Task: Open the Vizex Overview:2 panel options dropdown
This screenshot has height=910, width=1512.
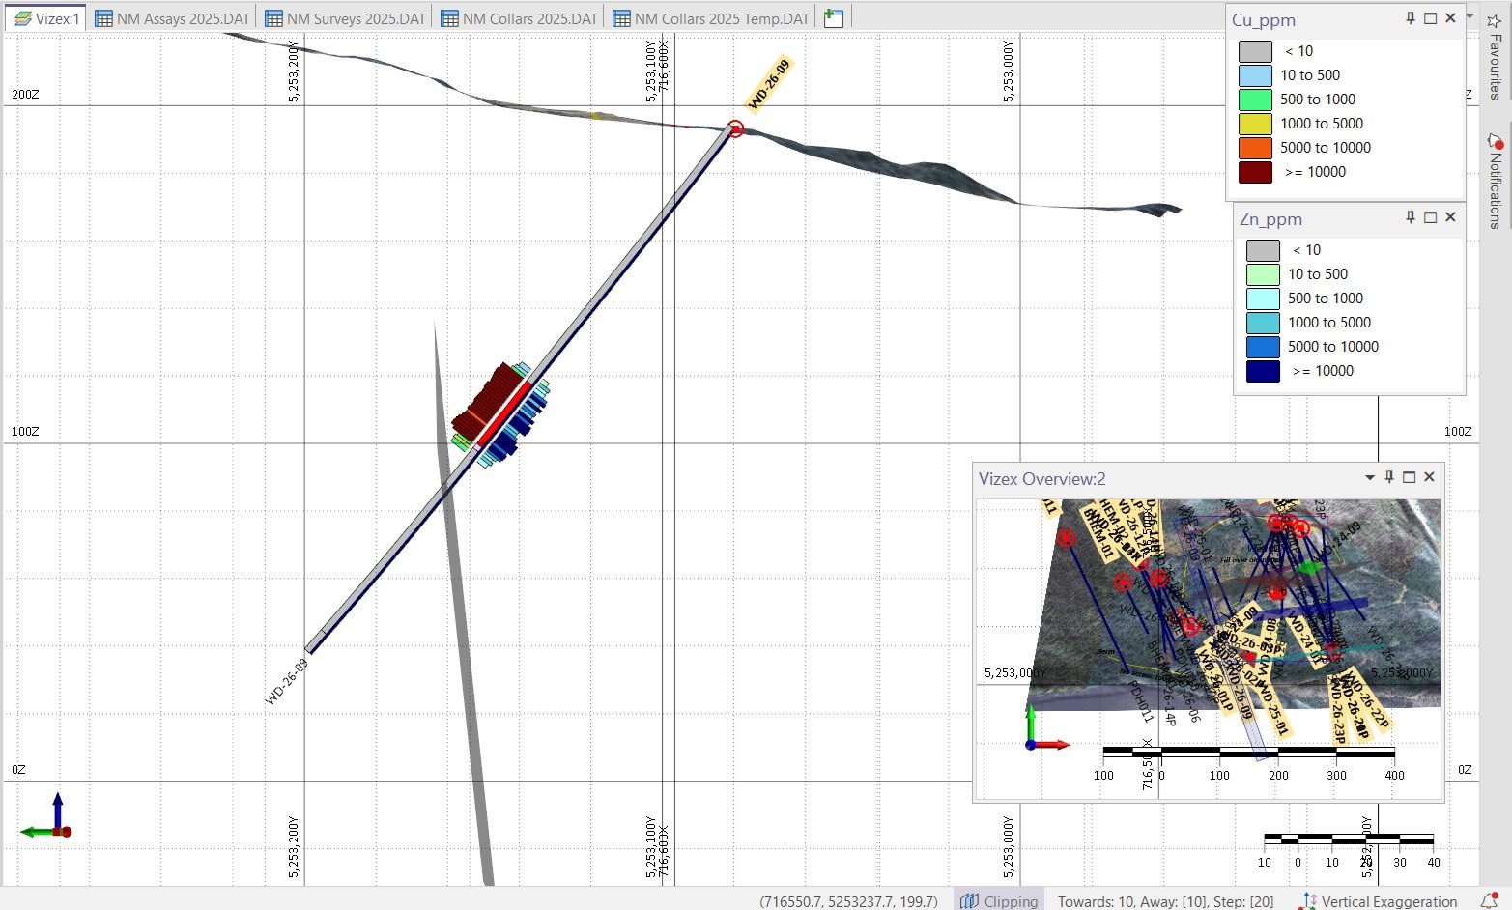Action: (x=1369, y=477)
